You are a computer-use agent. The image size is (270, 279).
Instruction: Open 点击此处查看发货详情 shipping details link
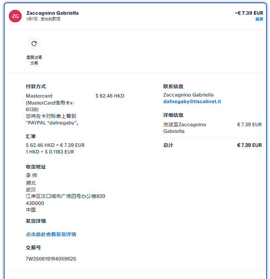(x=51, y=234)
